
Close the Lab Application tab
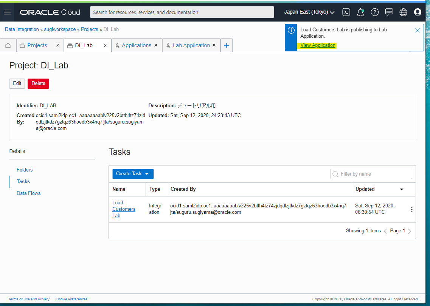(214, 45)
